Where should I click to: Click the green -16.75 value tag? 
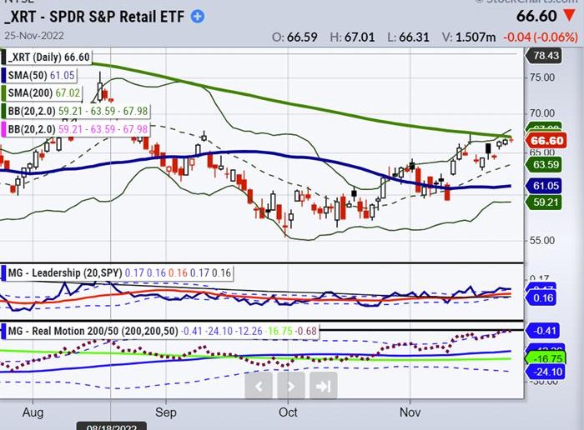pos(545,358)
